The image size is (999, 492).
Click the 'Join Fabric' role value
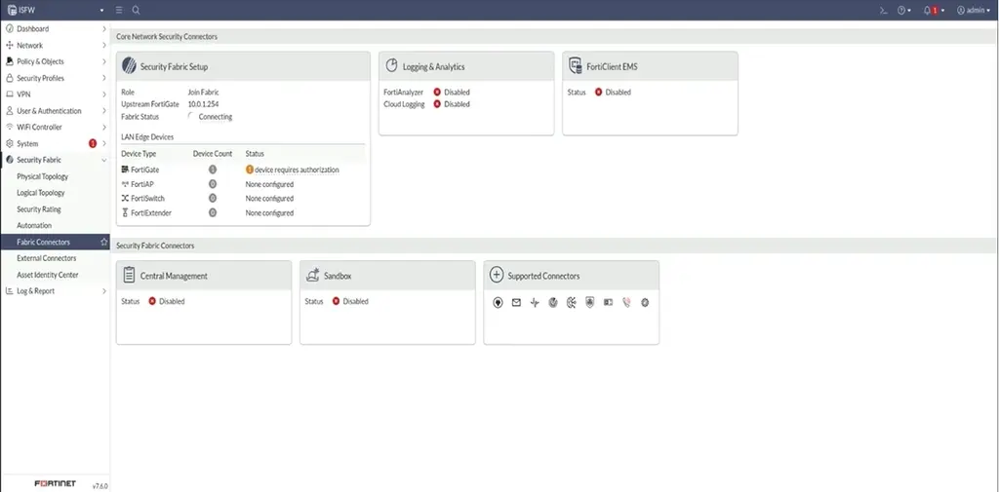coord(203,93)
